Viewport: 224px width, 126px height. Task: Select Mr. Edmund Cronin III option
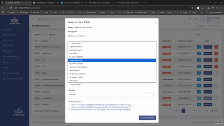(112, 74)
